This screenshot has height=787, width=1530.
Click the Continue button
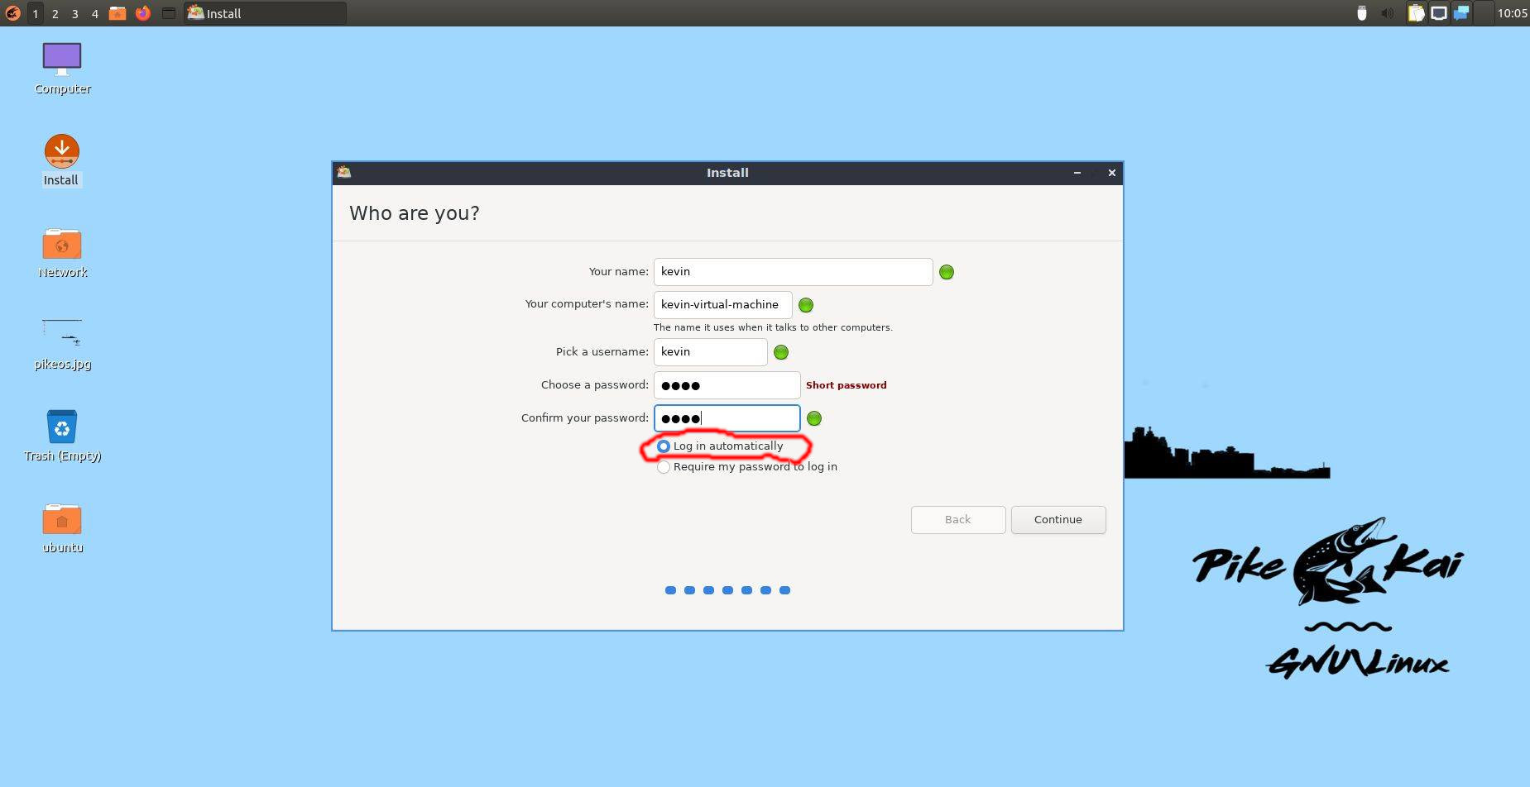[1058, 520]
